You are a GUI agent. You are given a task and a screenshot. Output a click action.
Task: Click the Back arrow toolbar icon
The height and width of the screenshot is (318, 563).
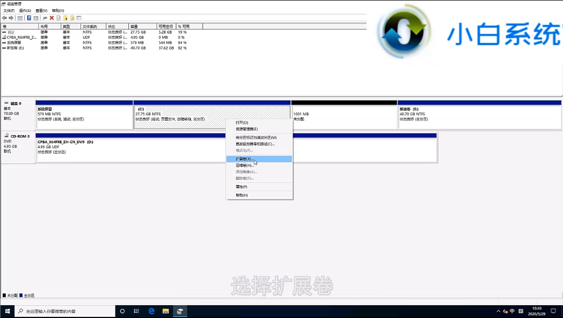tap(4, 18)
